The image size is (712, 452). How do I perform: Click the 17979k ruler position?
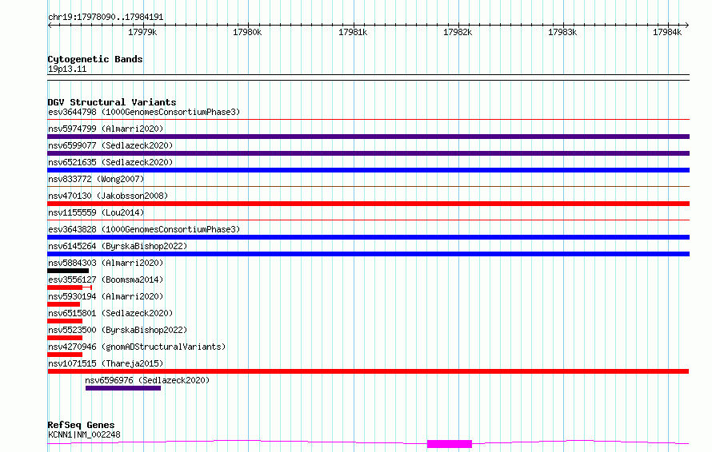142,32
